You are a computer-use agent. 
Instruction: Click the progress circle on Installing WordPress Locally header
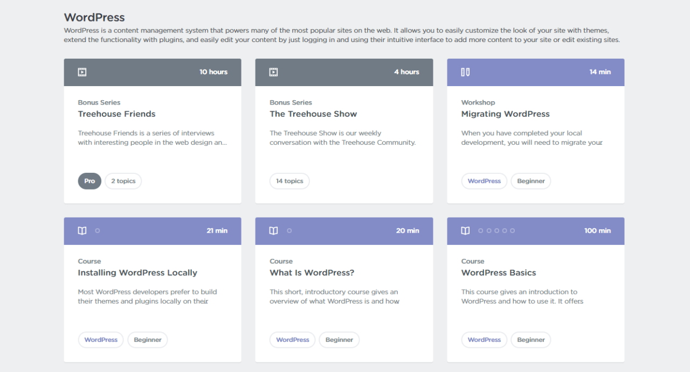(x=98, y=230)
